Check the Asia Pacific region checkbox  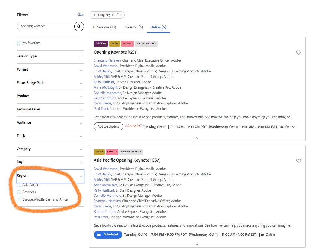(19, 185)
